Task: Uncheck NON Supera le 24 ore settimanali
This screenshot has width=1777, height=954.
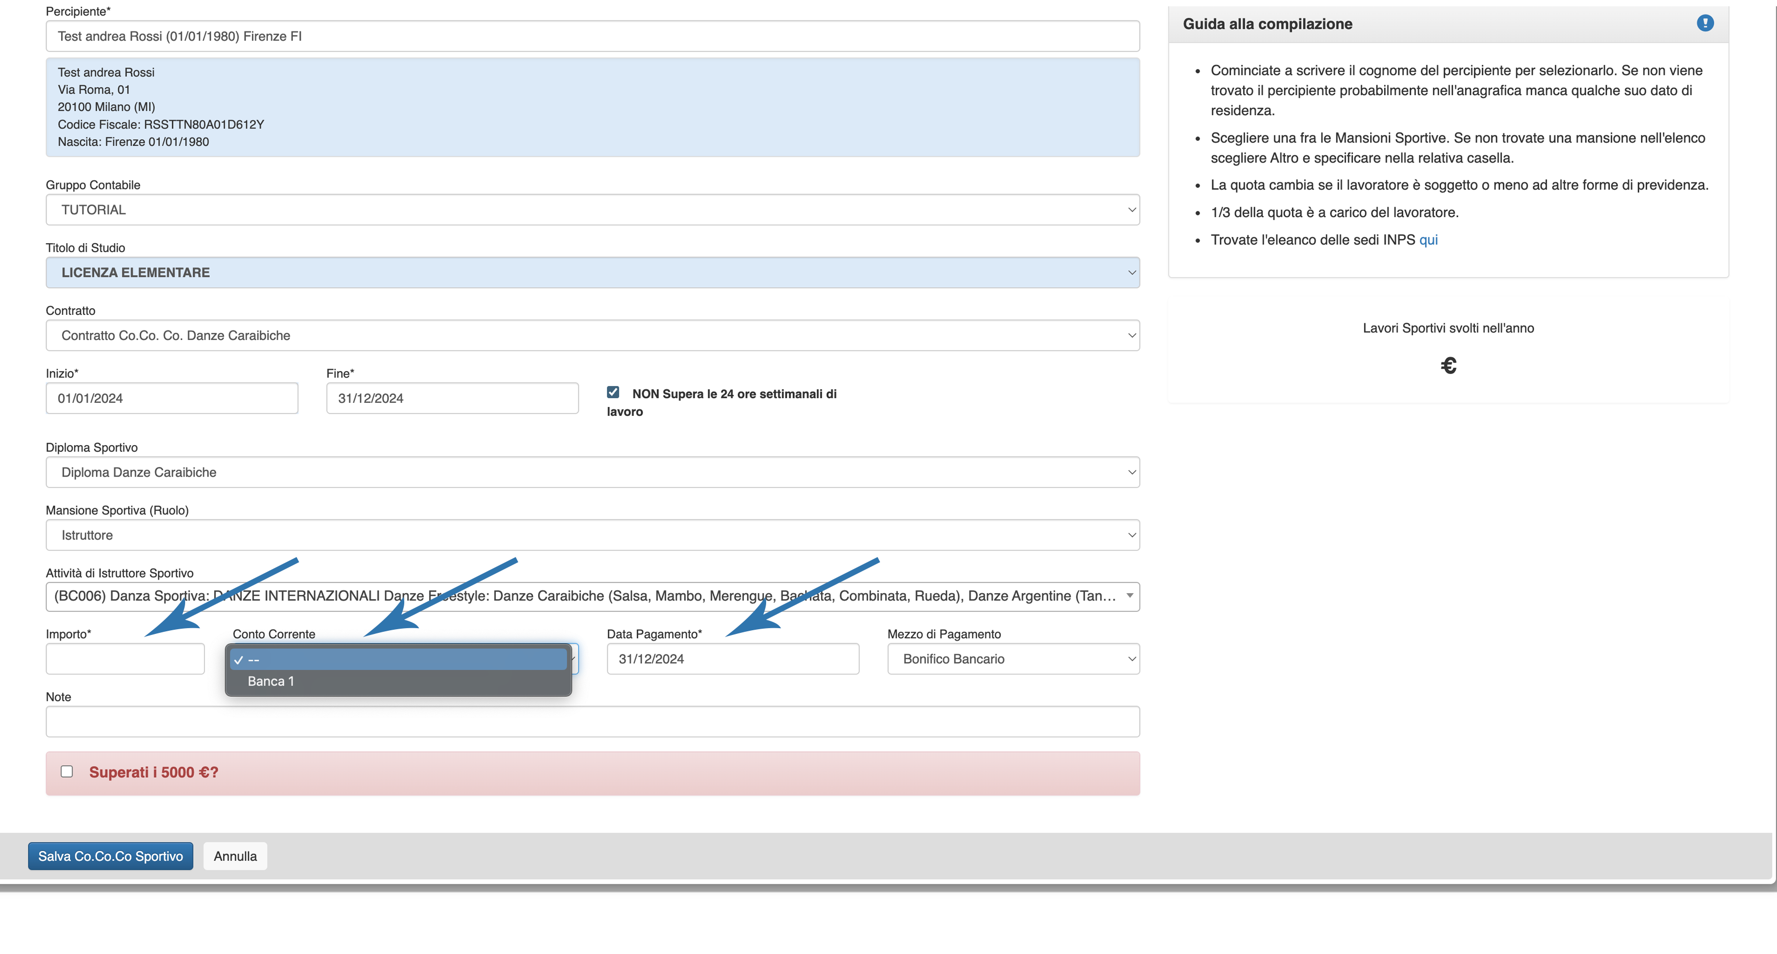Action: click(612, 392)
